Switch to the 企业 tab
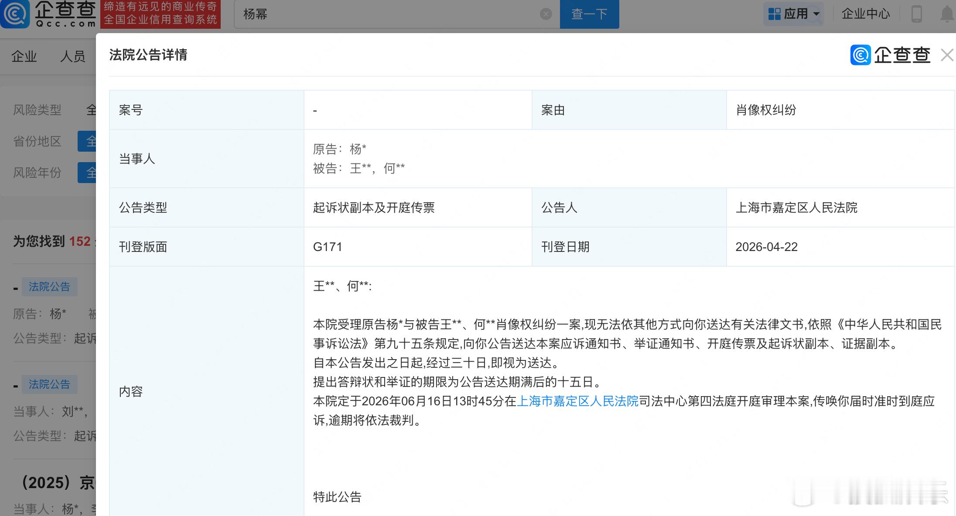The width and height of the screenshot is (956, 516). [24, 56]
